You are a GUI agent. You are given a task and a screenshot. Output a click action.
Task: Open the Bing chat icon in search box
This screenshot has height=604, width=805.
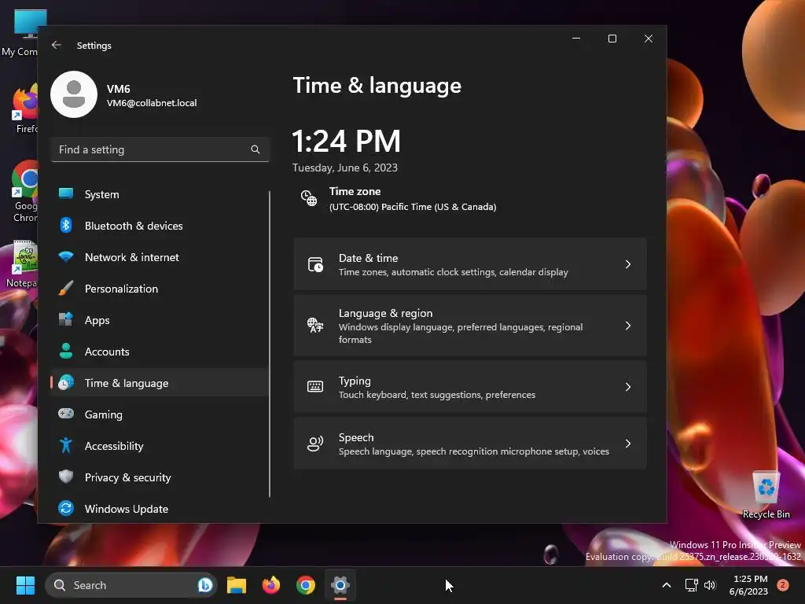click(x=205, y=585)
